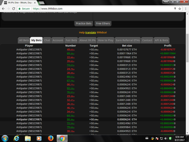The width and height of the screenshot is (189, 142).
Task: Open the network tray icon
Action: (162, 138)
